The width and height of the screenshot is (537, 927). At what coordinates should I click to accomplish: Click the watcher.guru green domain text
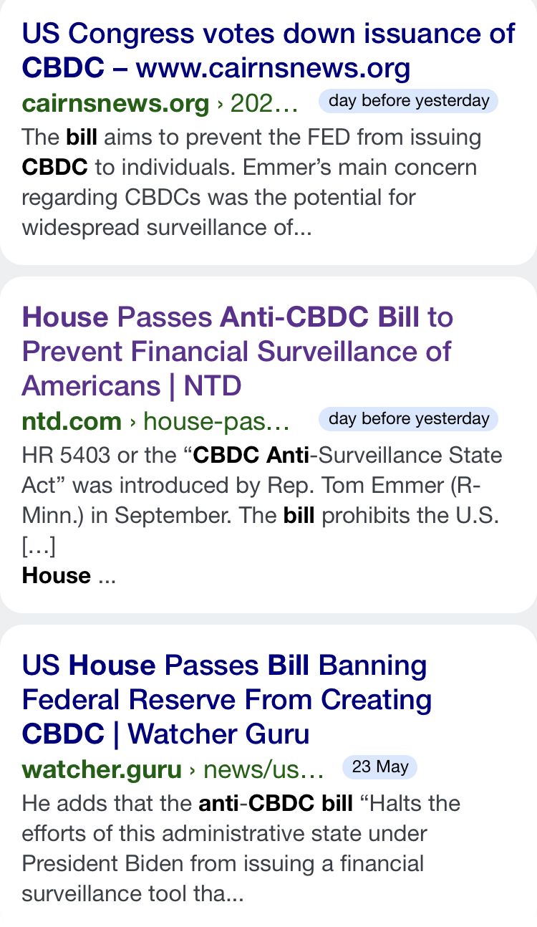pyautogui.click(x=102, y=769)
